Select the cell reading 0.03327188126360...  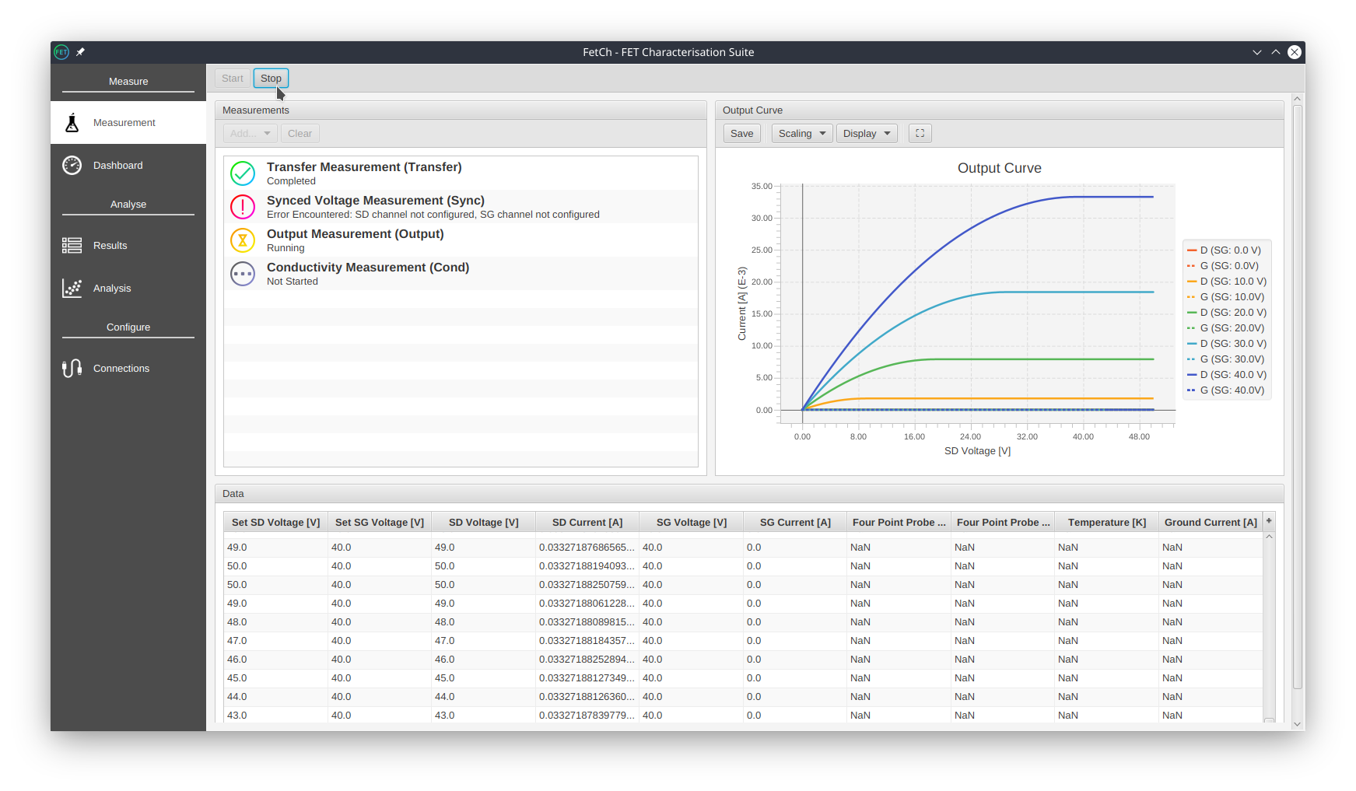pos(587,697)
